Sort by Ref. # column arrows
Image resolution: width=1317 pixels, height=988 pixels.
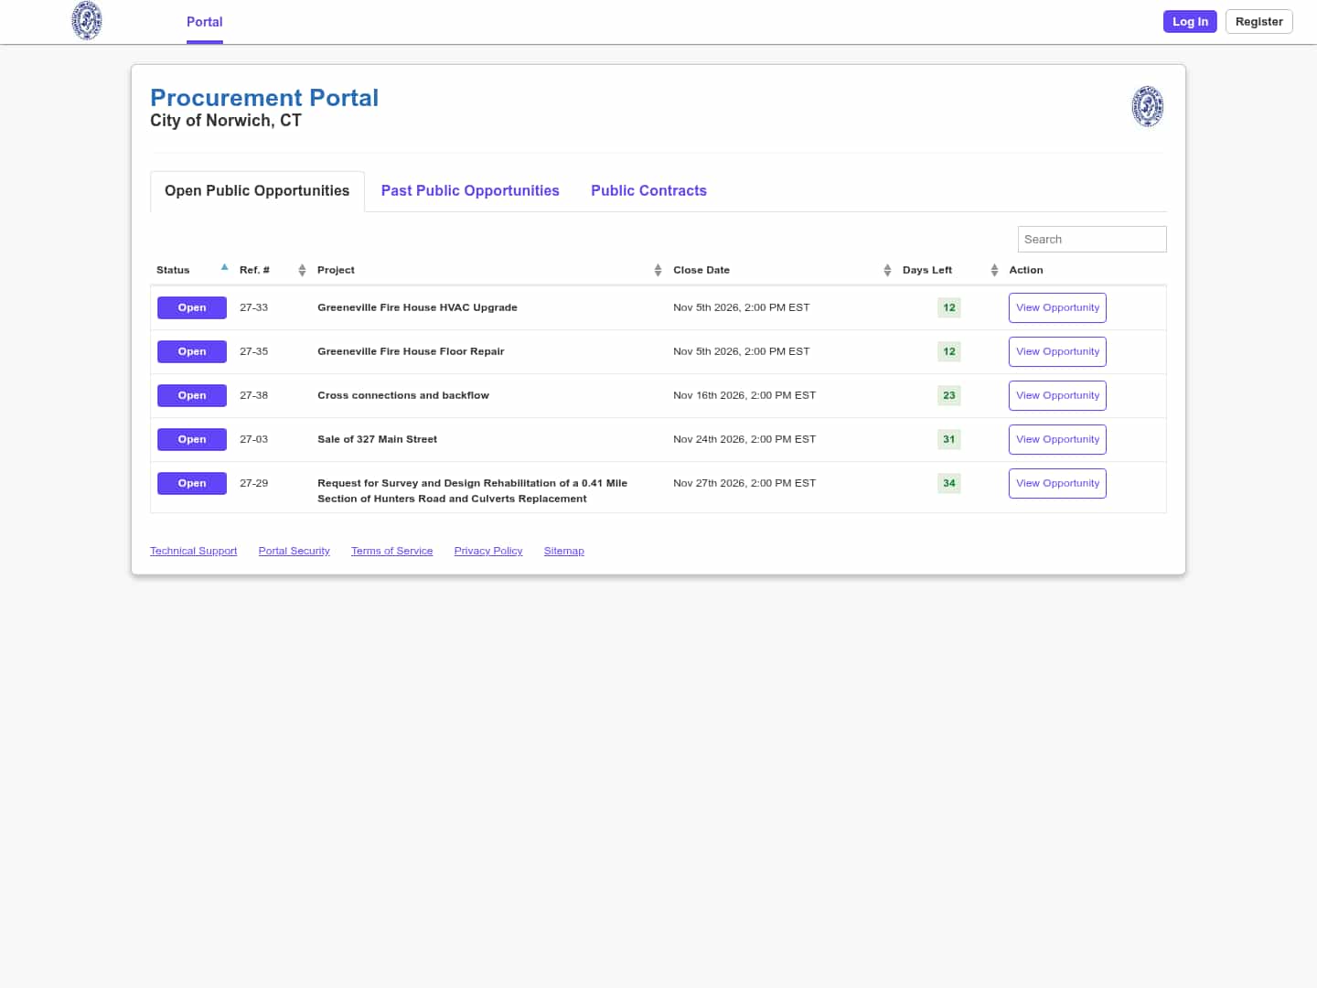302,270
